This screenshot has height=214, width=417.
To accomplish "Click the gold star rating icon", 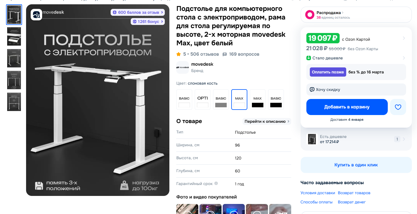I will point(179,54).
